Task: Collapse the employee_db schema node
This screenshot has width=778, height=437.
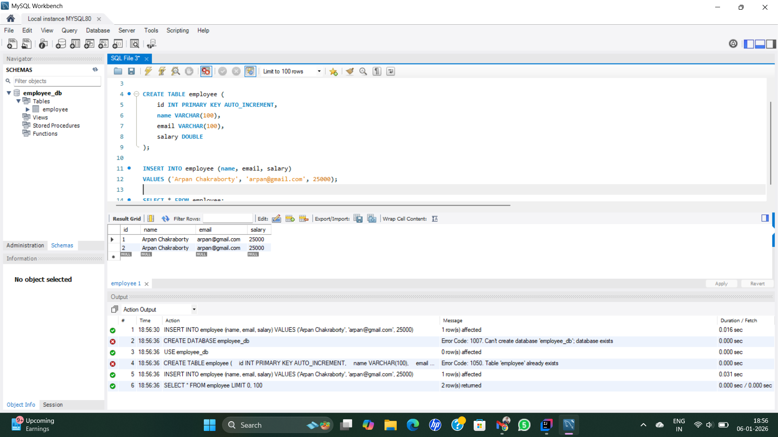Action: click(9, 93)
